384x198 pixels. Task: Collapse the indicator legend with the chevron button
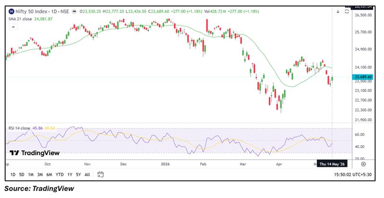13,27
